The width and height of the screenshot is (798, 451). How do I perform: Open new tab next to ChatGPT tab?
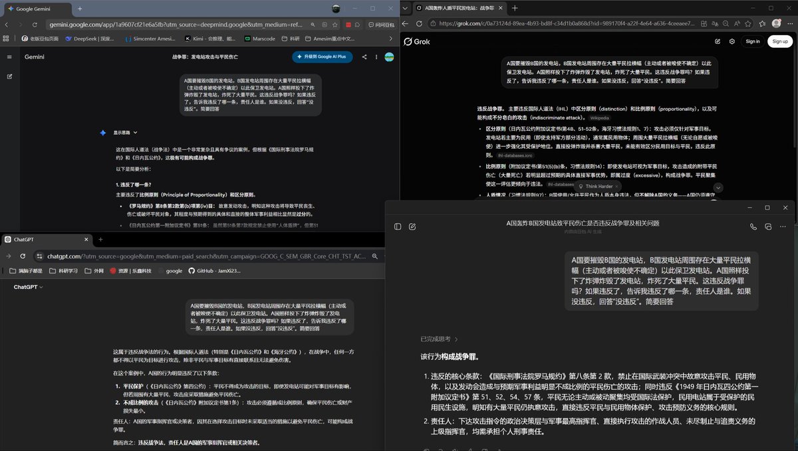[x=100, y=239]
